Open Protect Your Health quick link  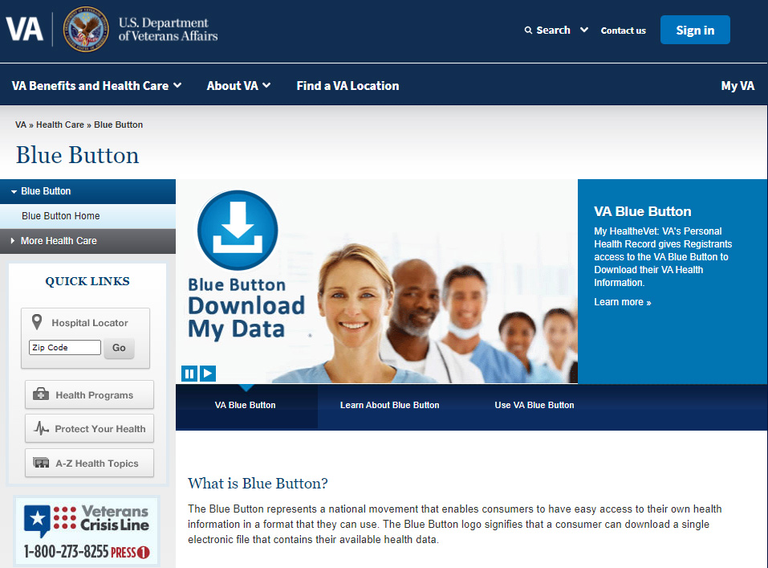89,428
